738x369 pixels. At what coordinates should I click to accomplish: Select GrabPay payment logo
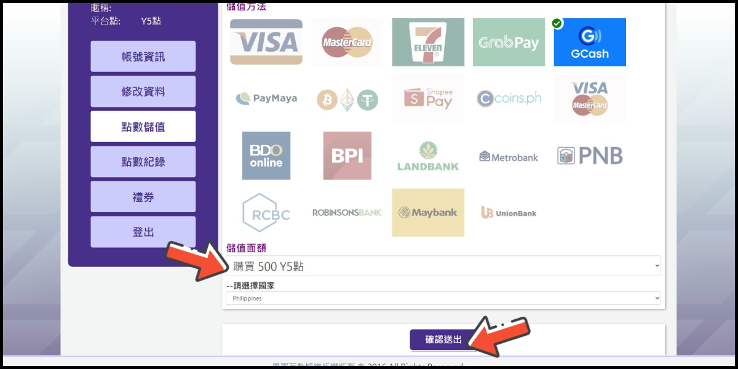tap(509, 42)
